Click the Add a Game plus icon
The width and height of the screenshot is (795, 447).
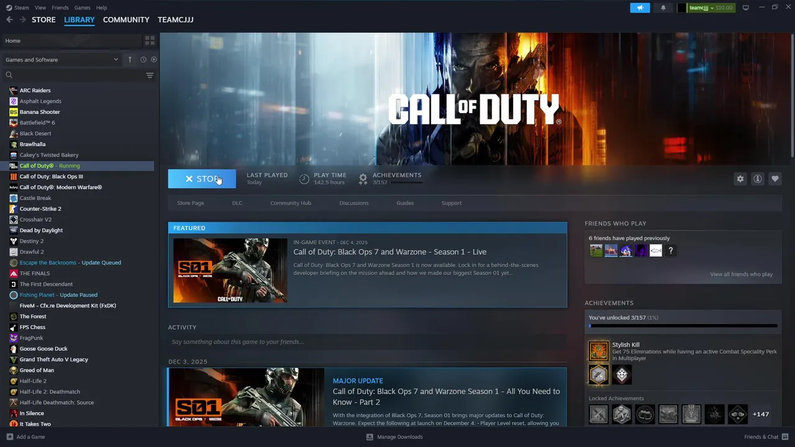point(9,436)
